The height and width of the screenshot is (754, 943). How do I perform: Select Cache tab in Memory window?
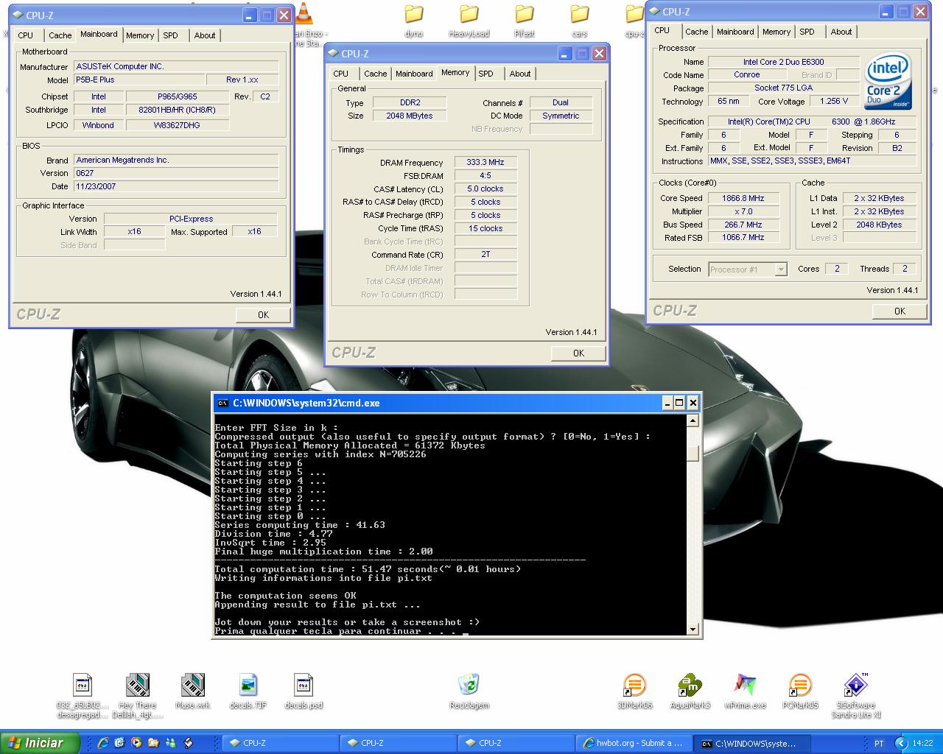376,74
